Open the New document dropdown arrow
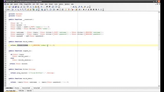Screen dimensions: 164x92 (8, 7)
